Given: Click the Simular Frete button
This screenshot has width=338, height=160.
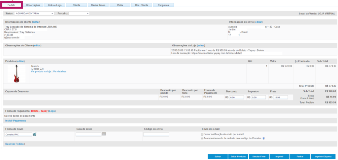Looking at the screenshot, I should [x=258, y=157].
